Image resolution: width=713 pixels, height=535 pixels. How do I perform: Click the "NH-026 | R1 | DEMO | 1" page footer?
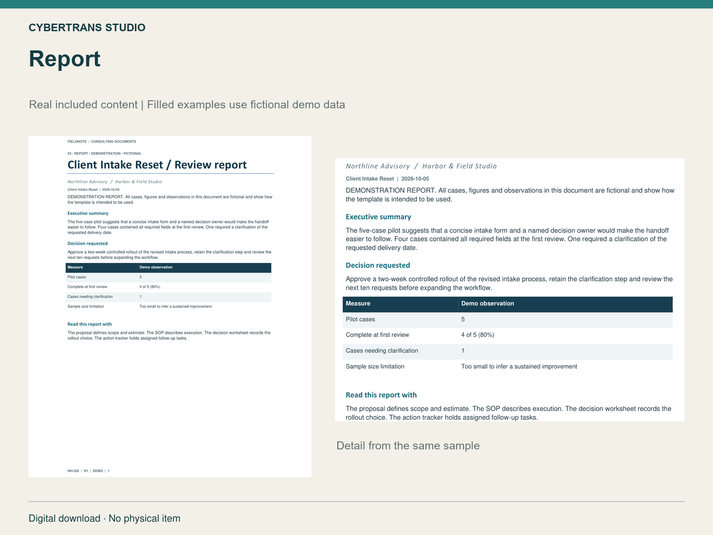click(88, 471)
